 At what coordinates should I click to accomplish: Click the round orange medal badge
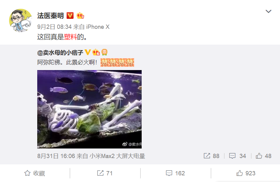tap(104, 52)
